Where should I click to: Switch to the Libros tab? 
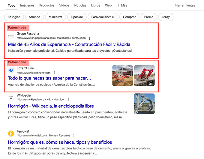pyautogui.click(x=95, y=5)
